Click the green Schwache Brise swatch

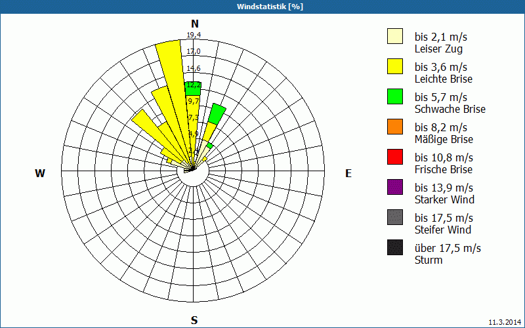click(x=395, y=96)
